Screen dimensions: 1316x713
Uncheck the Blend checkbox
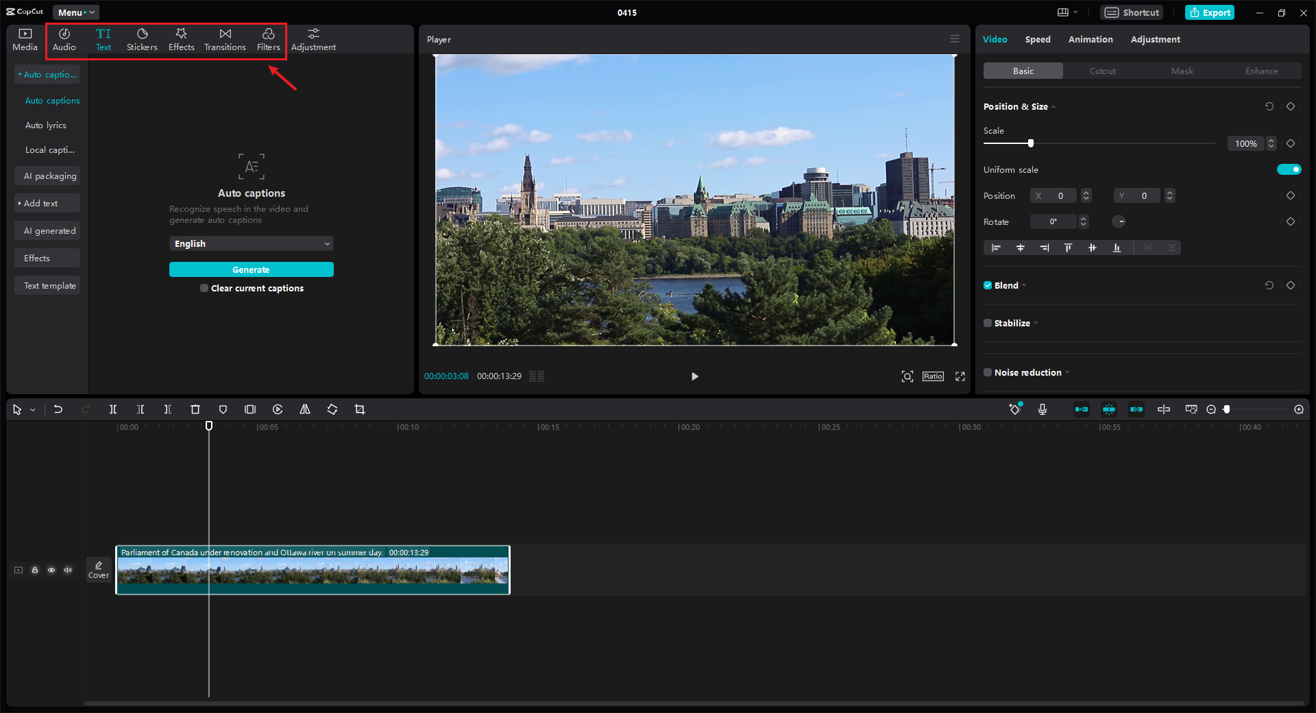(988, 285)
